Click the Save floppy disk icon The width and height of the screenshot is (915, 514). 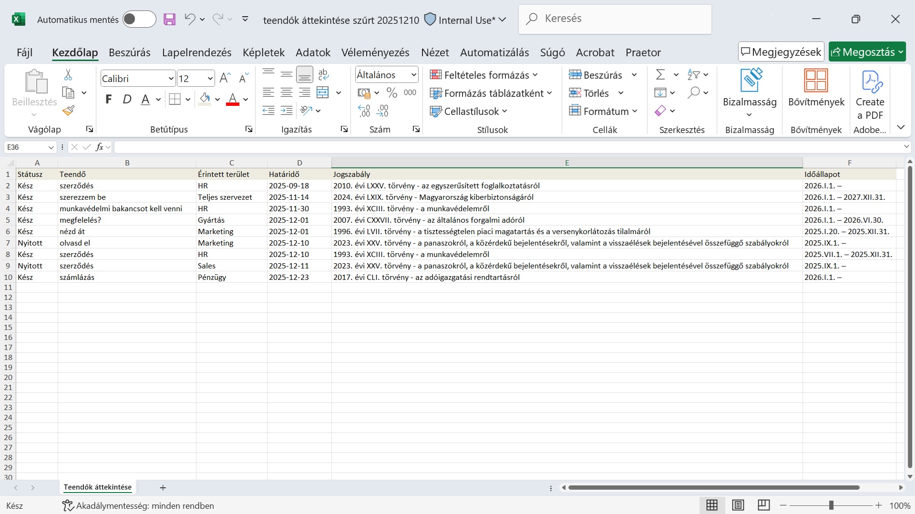[169, 20]
